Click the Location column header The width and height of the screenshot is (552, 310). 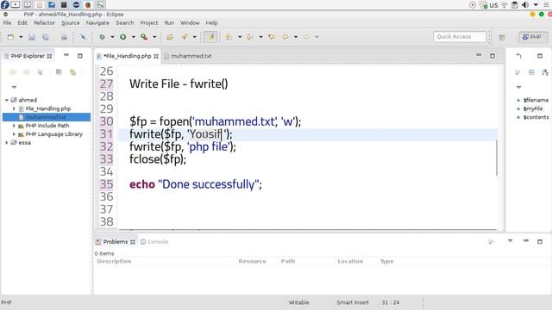pyautogui.click(x=350, y=262)
